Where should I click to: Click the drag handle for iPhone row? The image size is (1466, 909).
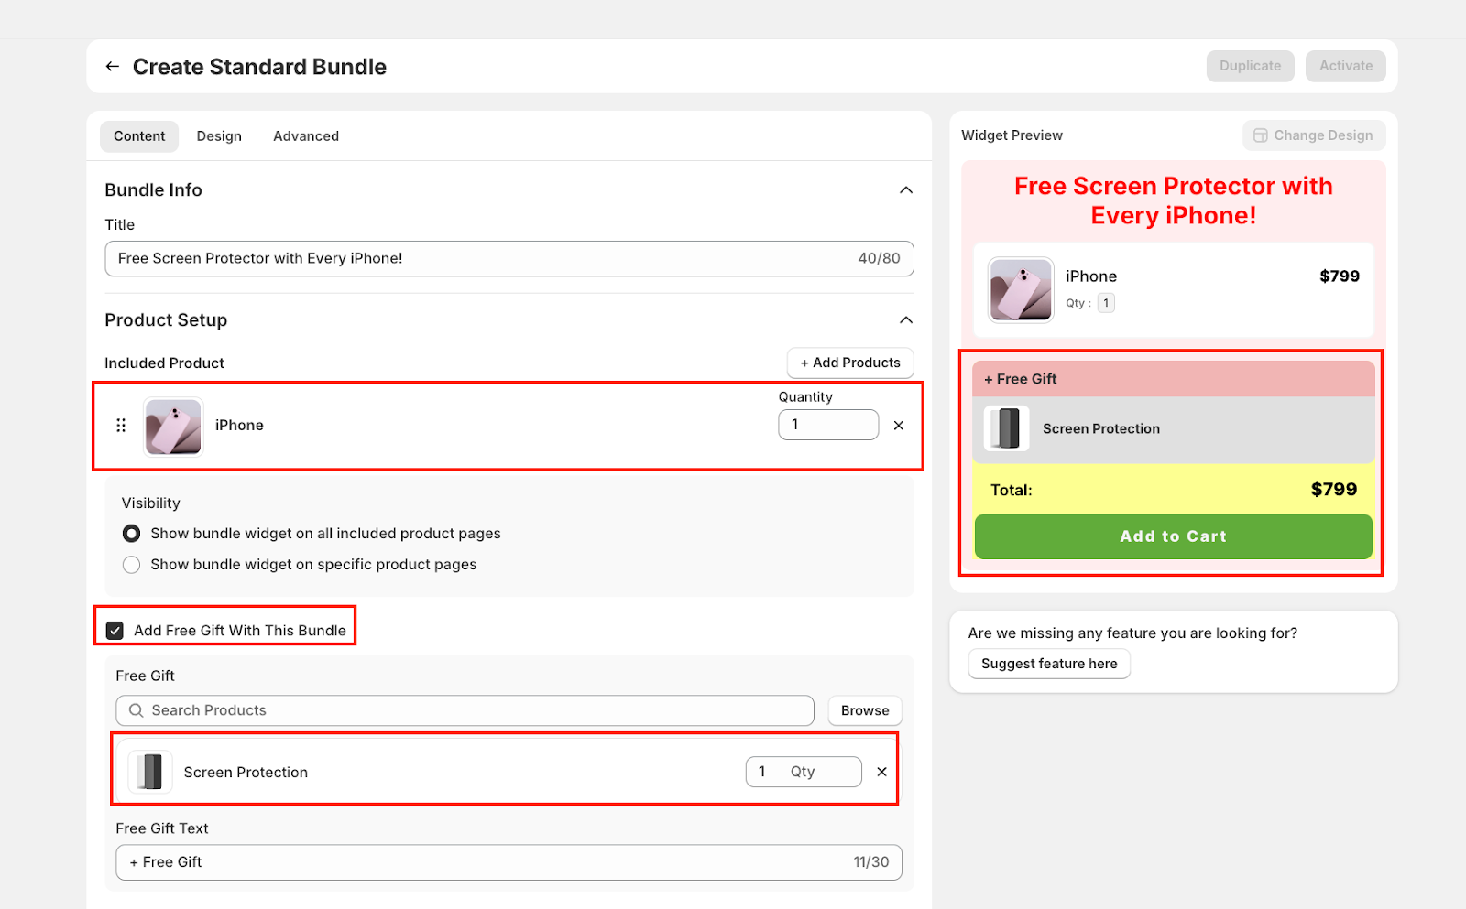pos(121,426)
